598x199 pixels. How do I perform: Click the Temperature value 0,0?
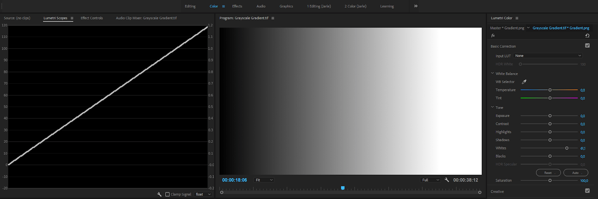point(582,90)
